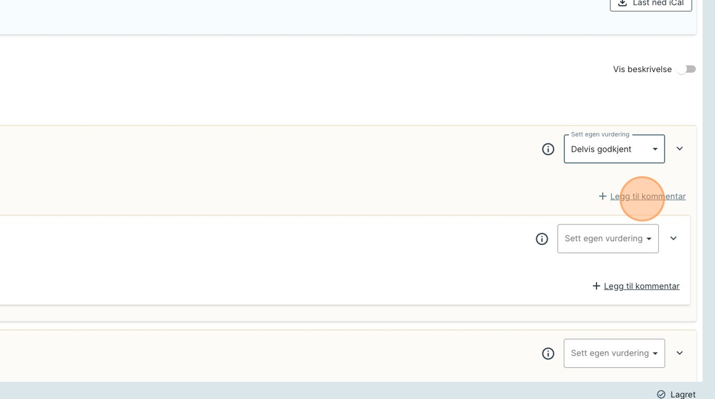Screen dimensions: 715x399
Task: Click plus icon in the white card's comment link
Action: click(596, 286)
